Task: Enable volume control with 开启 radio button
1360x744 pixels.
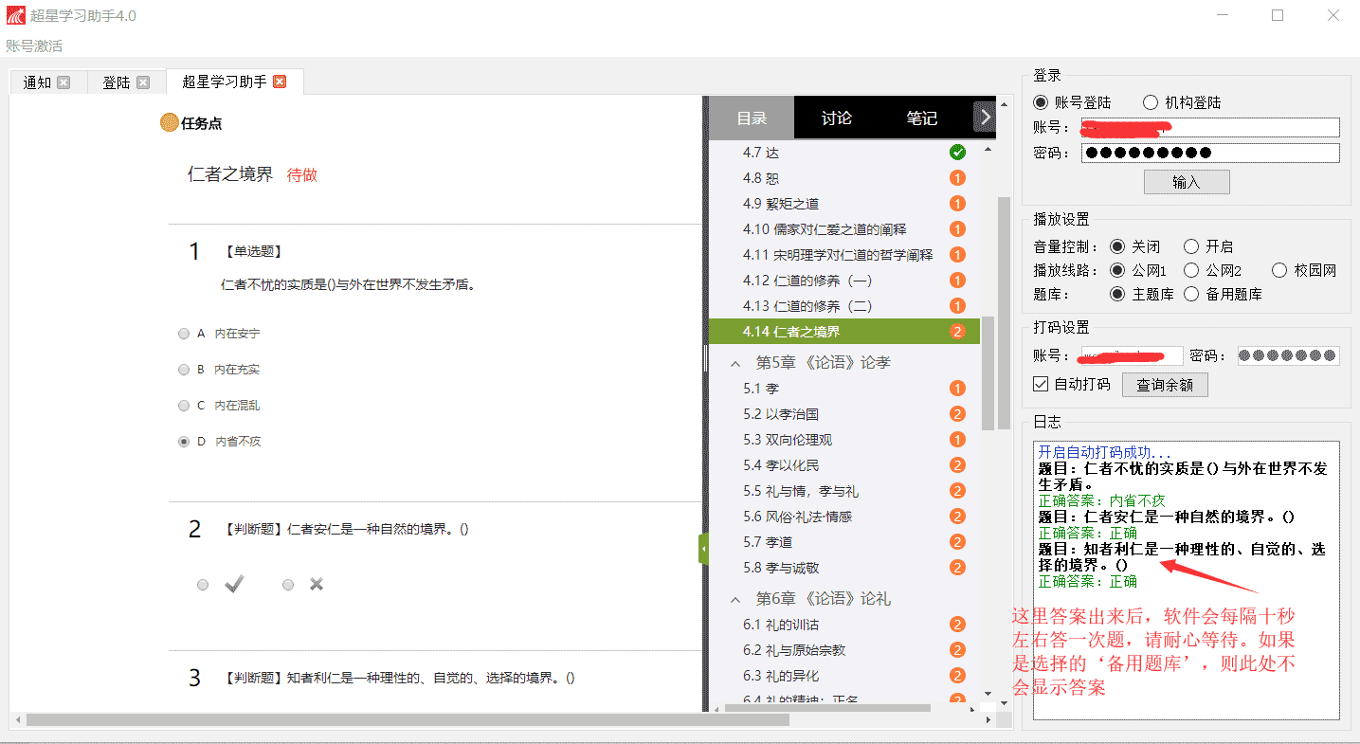Action: pos(1191,246)
